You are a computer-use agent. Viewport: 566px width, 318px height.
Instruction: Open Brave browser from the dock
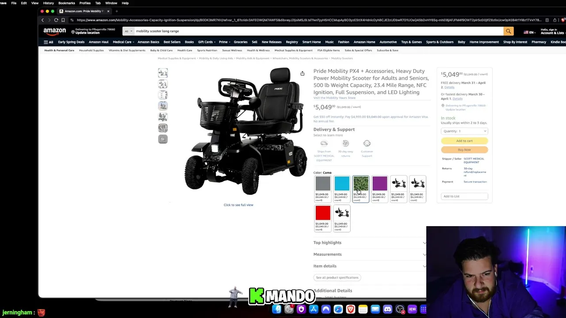tap(351, 309)
